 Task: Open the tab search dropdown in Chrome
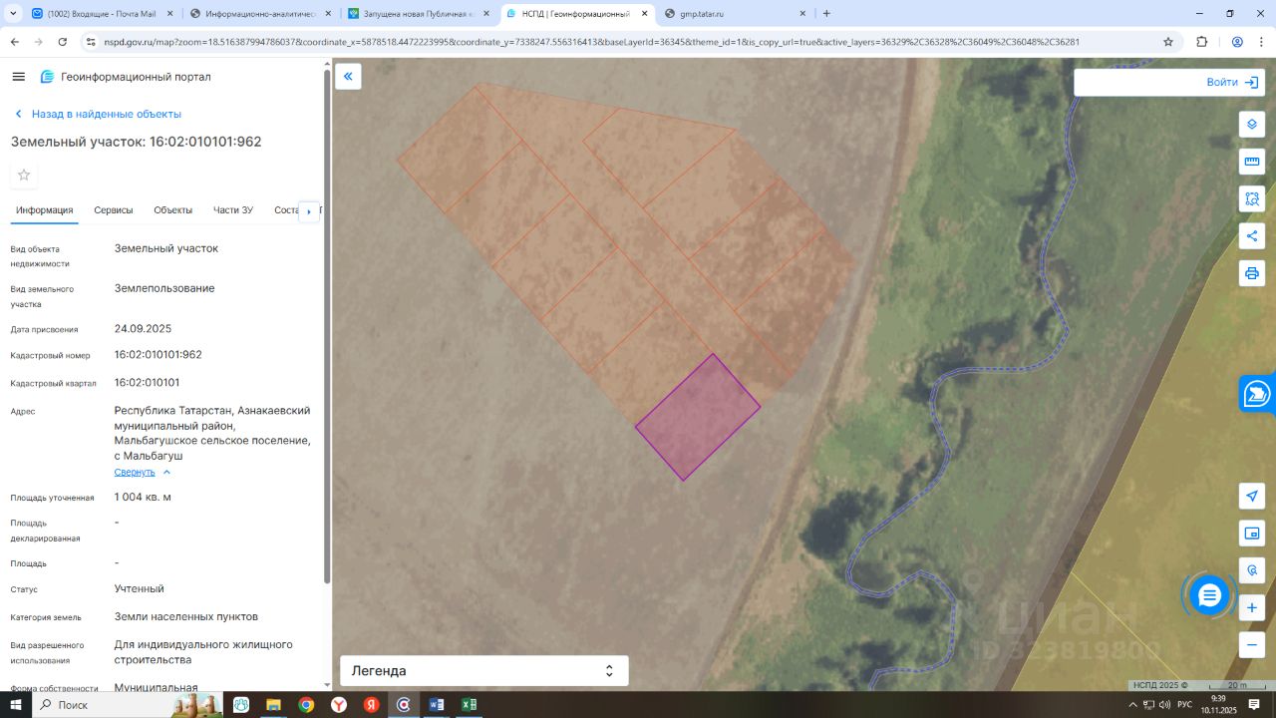(14, 14)
